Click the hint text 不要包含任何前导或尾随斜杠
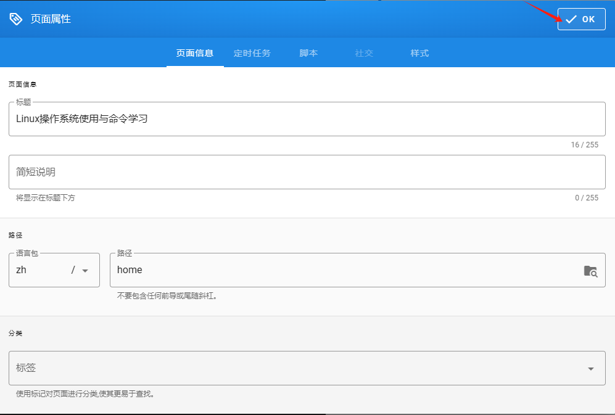 tap(167, 295)
